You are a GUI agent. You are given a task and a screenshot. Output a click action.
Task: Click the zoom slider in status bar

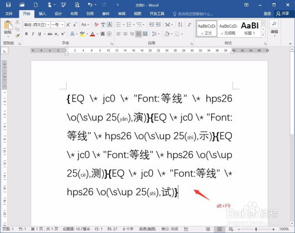[256, 229]
